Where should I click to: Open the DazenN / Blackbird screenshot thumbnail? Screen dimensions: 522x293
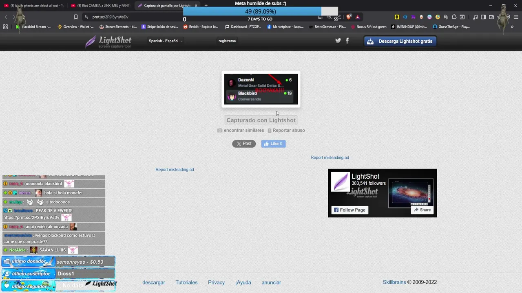point(261,89)
